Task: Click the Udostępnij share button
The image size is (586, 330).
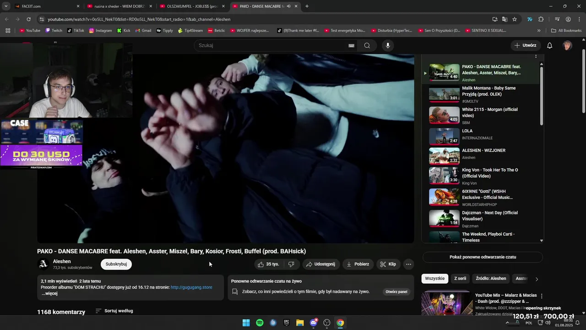Action: click(x=320, y=264)
